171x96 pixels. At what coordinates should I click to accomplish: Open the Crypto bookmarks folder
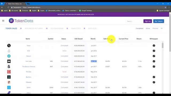point(41,11)
